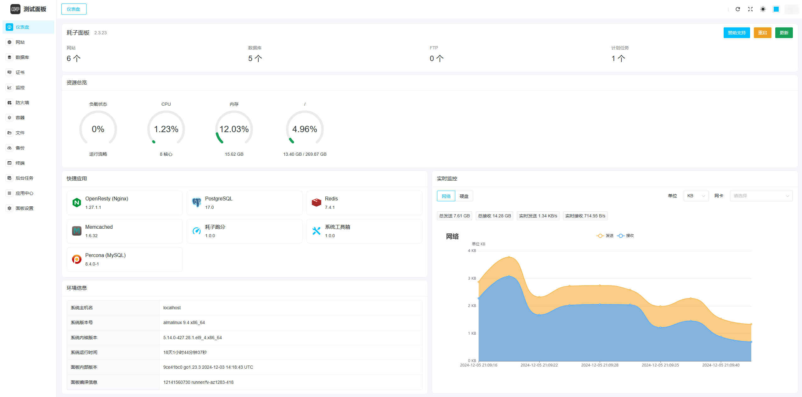The image size is (802, 397).
Task: Click the 仪表盘 page tab at top
Action: [74, 9]
